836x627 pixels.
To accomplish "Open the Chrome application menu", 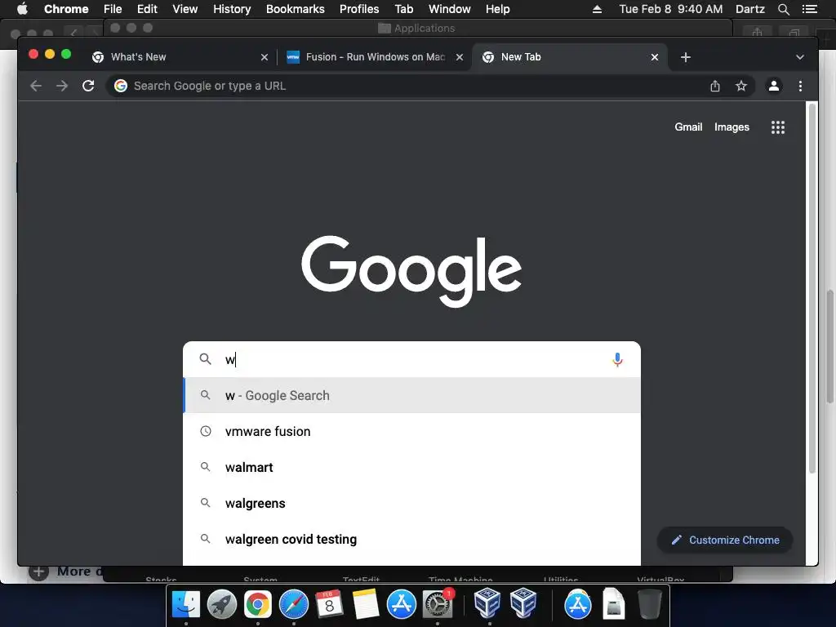I will (66, 9).
